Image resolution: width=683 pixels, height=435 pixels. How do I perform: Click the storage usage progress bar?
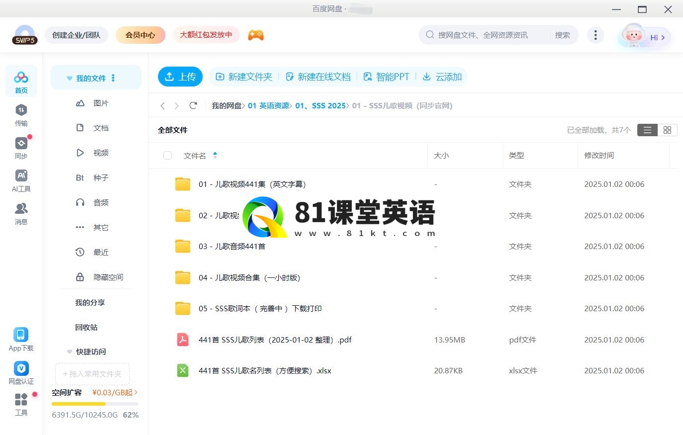point(95,404)
